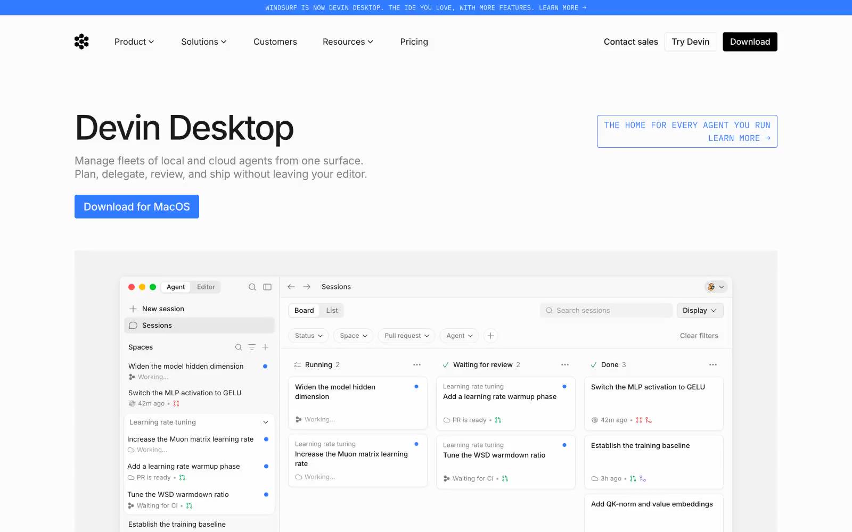Open the Status filter dropdown
The width and height of the screenshot is (852, 532).
coord(309,336)
